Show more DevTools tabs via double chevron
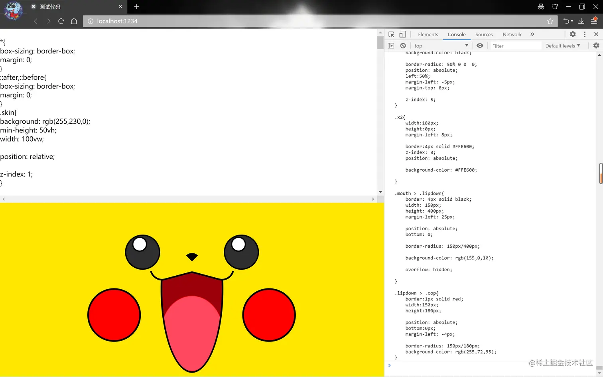The image size is (603, 377). (x=532, y=34)
